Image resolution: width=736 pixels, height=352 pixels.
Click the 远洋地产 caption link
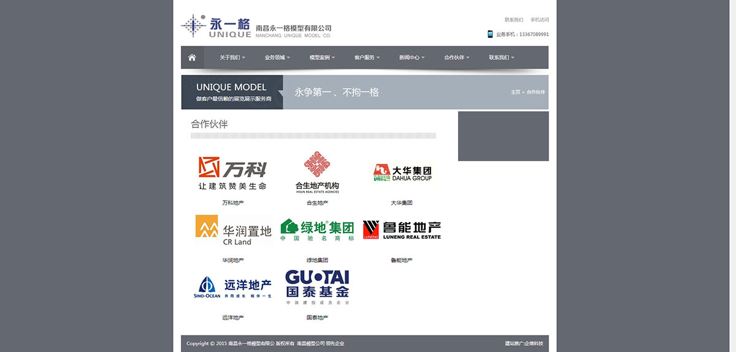click(x=232, y=318)
